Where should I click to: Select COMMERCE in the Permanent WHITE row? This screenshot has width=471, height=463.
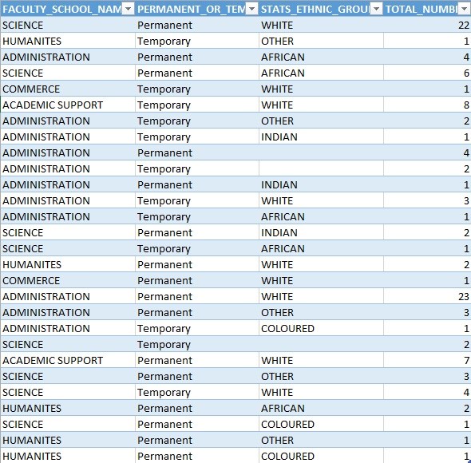click(x=31, y=281)
